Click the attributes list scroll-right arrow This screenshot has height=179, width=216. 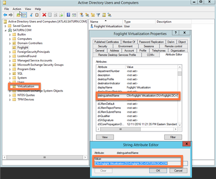[175, 129]
